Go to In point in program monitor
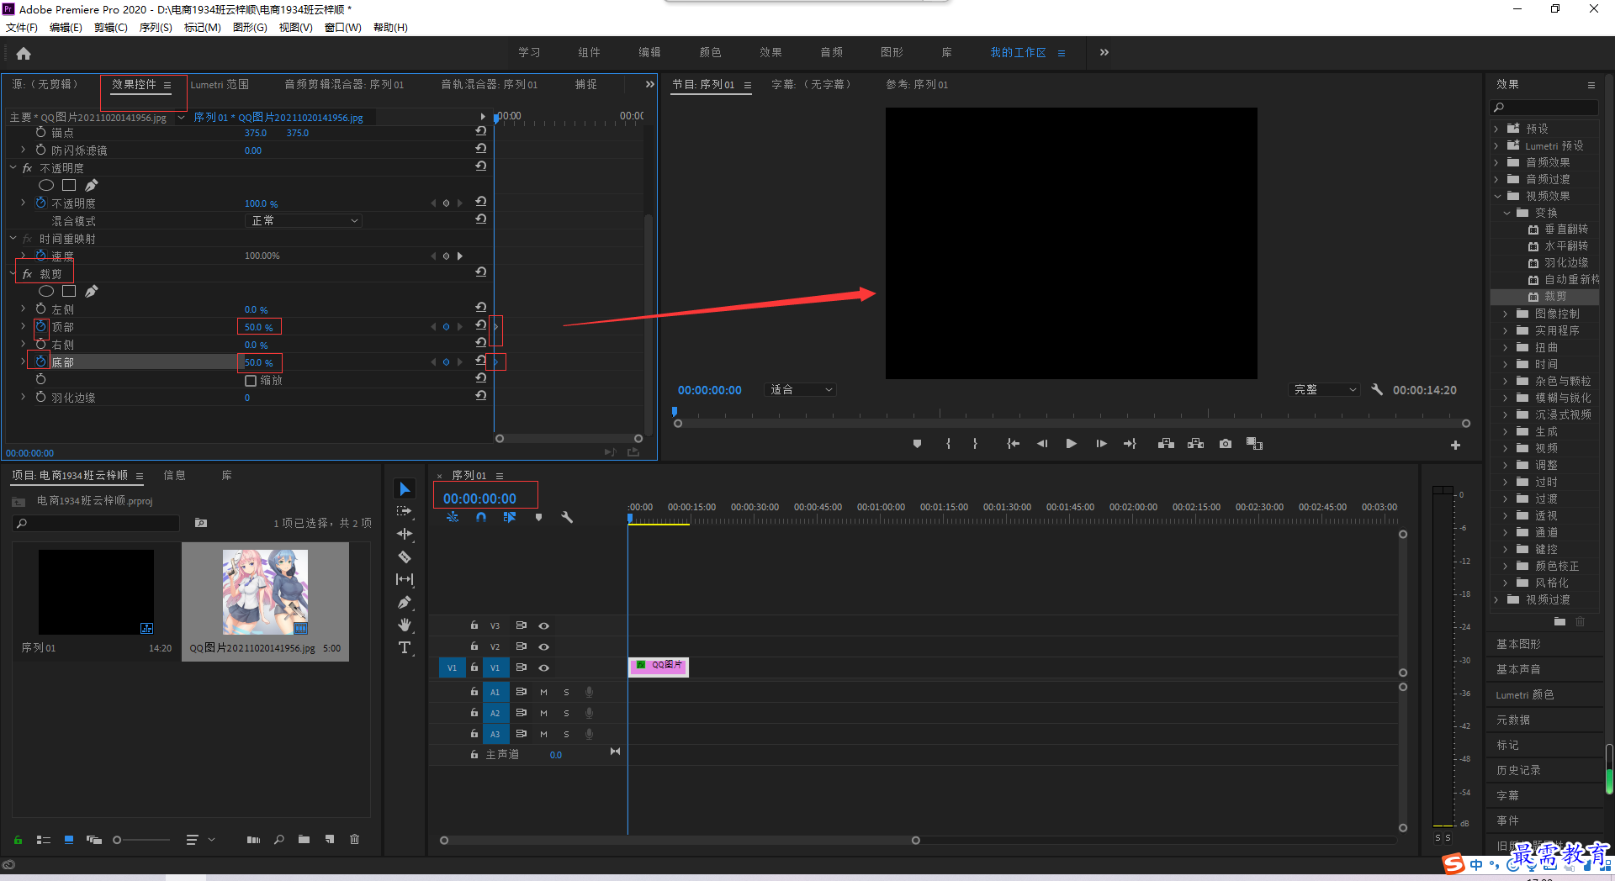1615x881 pixels. coord(1013,444)
